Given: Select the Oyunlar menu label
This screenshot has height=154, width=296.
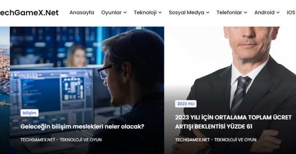Looking at the screenshot, I should pyautogui.click(x=111, y=13).
